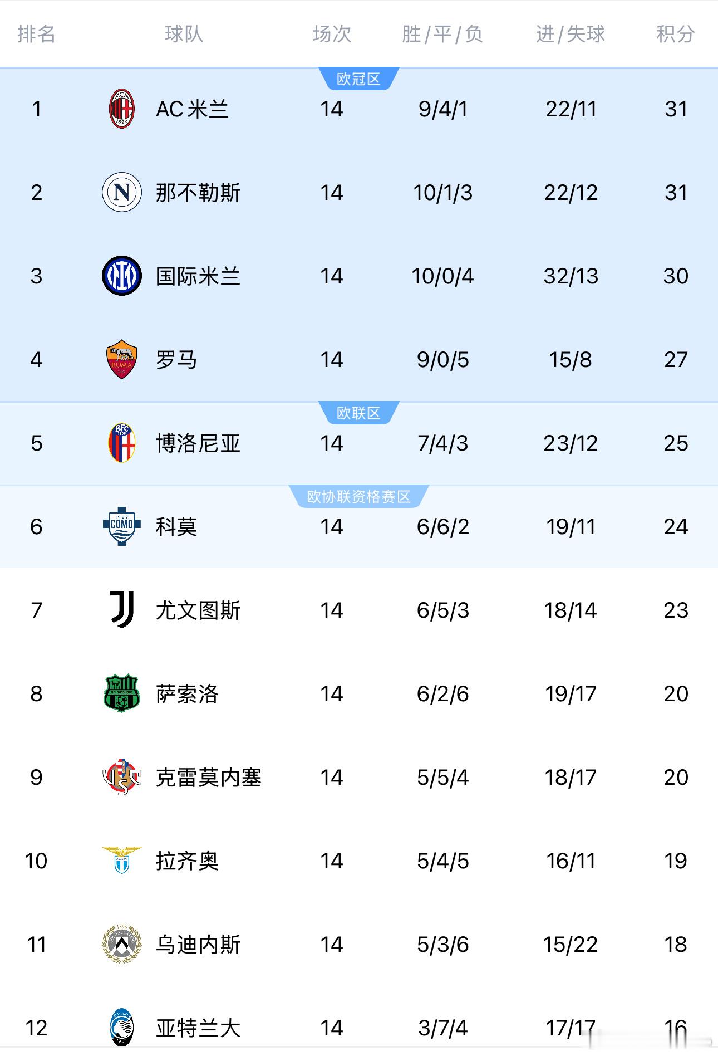Select the 那不勒斯 club badge
Screen dimensions: 718x1056
pyautogui.click(x=121, y=193)
